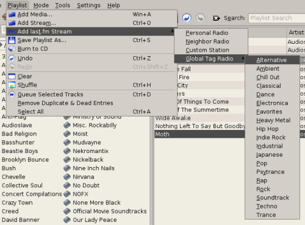
Task: Open the Settings menu
Action: pyautogui.click(x=88, y=5)
